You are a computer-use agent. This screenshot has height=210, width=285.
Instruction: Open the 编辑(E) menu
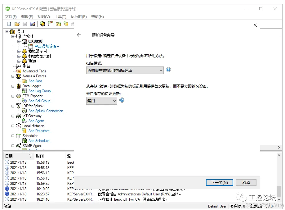[27, 16]
